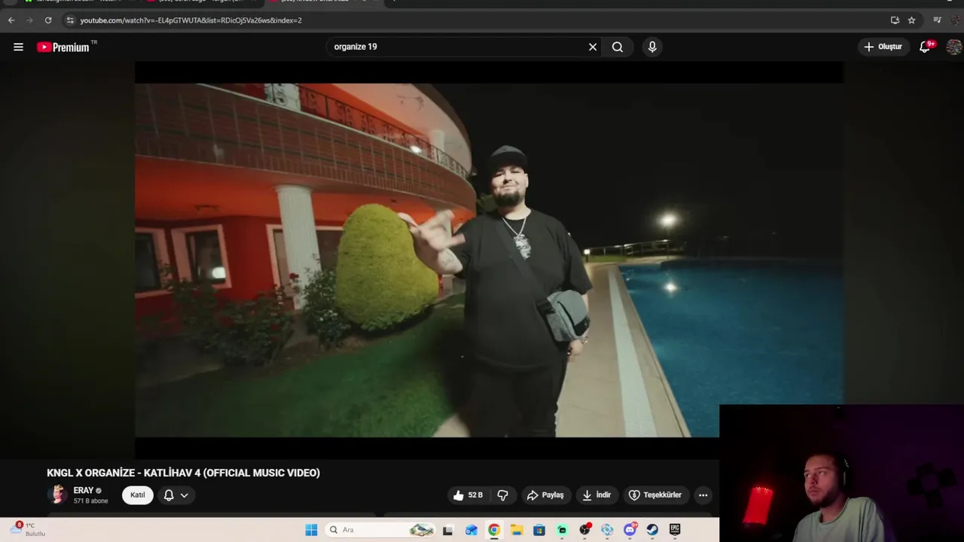Switch to Chrome on taskbar
The width and height of the screenshot is (964, 542).
point(493,530)
